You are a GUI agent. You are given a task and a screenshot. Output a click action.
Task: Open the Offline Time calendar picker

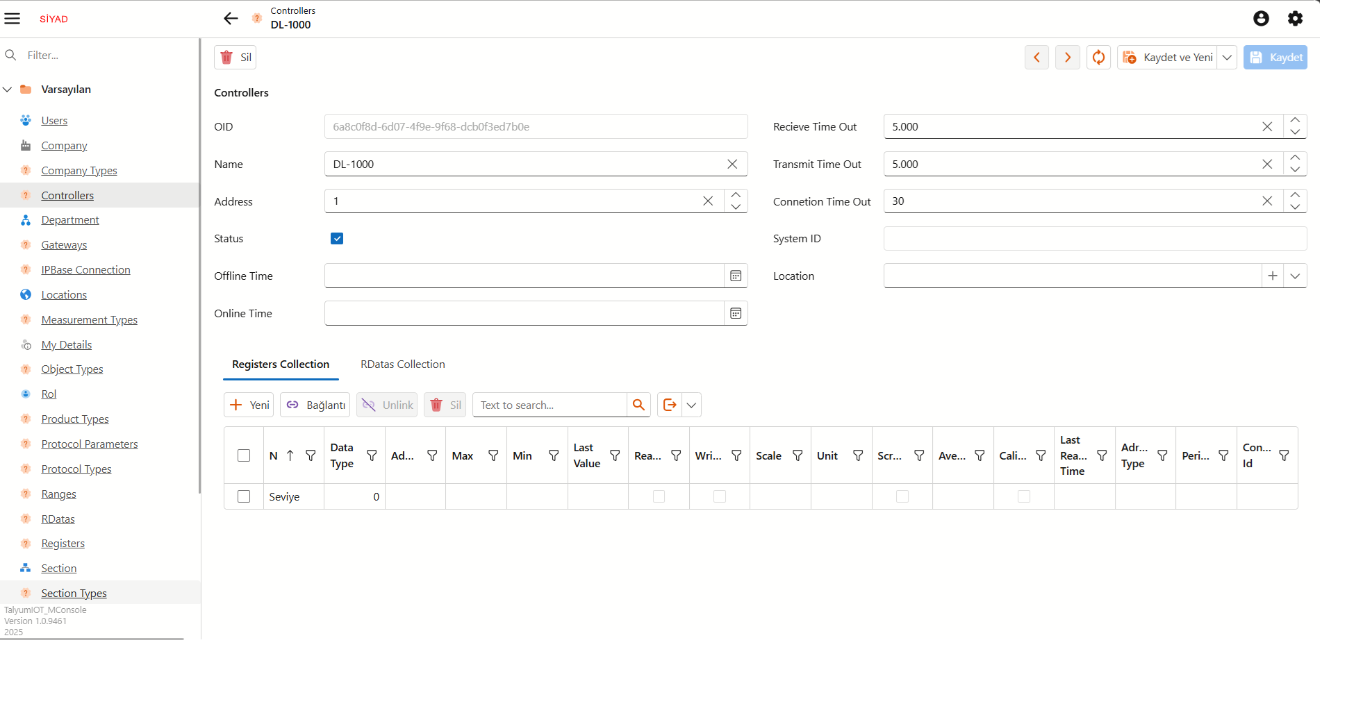tap(736, 276)
